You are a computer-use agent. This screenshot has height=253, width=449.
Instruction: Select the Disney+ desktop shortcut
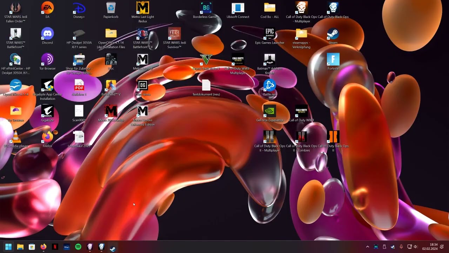[x=79, y=10]
